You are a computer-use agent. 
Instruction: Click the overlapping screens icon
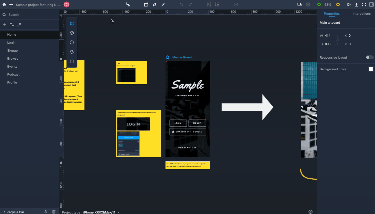(x=299, y=4)
